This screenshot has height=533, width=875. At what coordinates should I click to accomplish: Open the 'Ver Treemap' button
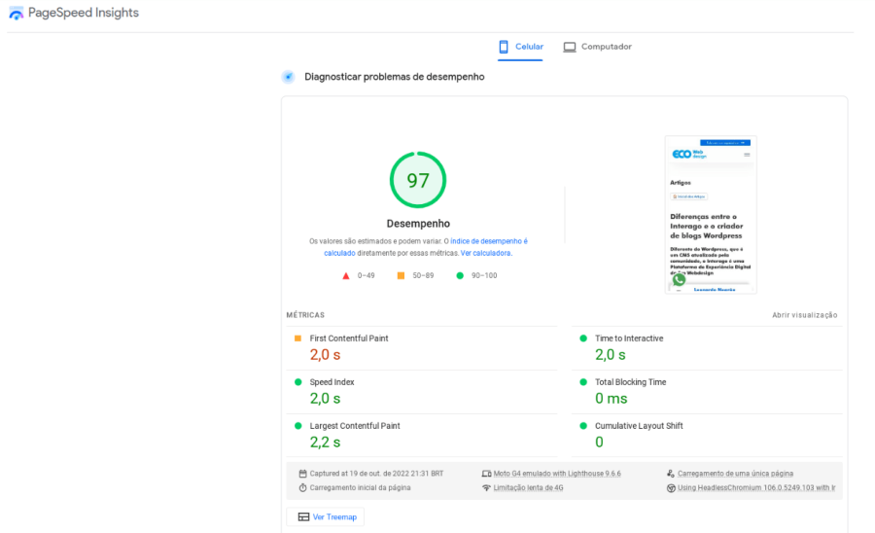click(x=326, y=516)
